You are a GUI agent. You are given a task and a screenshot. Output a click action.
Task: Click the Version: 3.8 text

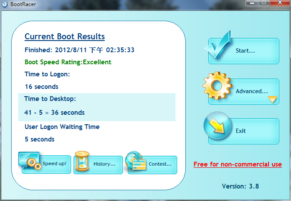[x=240, y=186]
